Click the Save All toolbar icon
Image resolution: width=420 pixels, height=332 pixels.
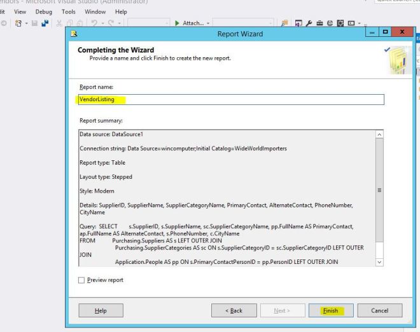pos(46,23)
